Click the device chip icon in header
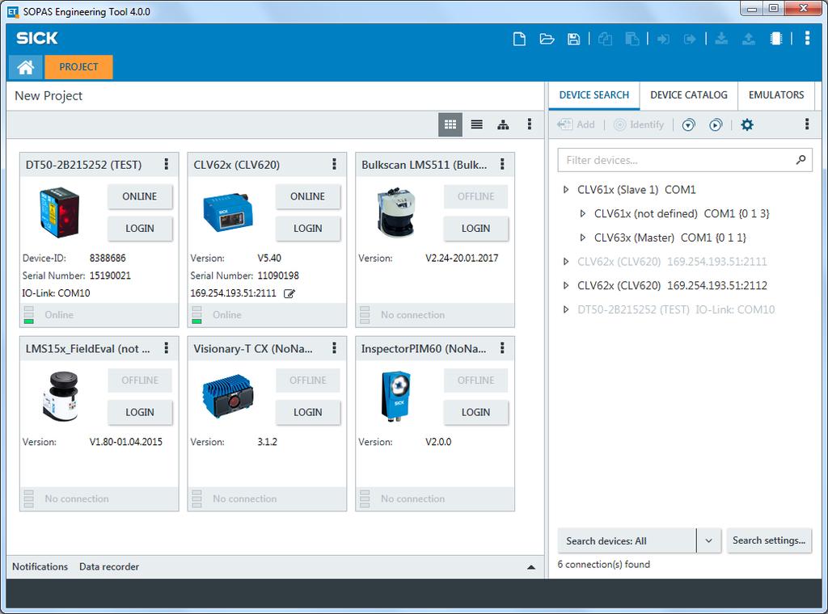Screen dimensions: 828x614 tap(775, 39)
